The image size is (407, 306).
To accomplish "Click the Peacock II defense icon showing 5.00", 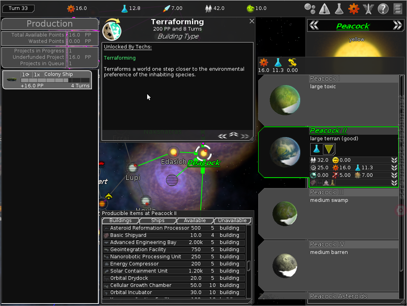I will click(335, 175).
